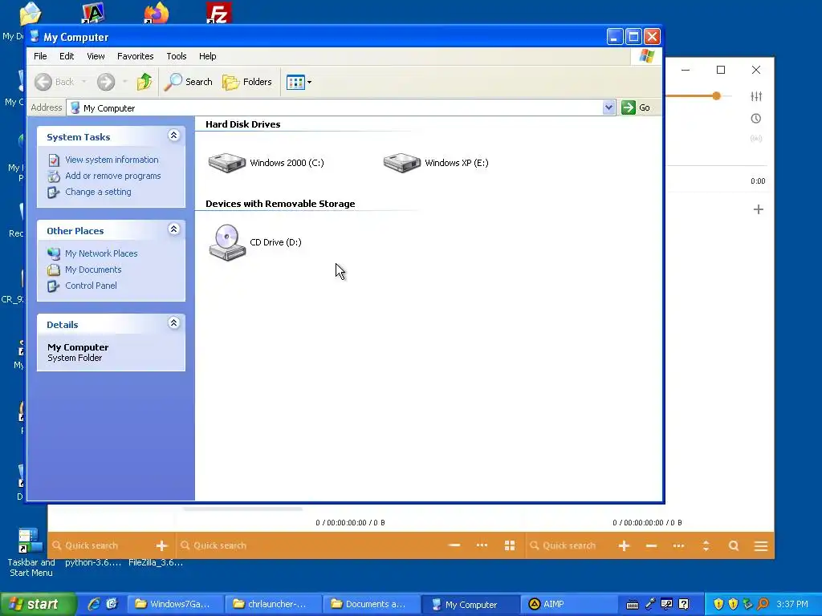Click AIMP magnifier search icon at right
The height and width of the screenshot is (616, 822).
(x=734, y=545)
